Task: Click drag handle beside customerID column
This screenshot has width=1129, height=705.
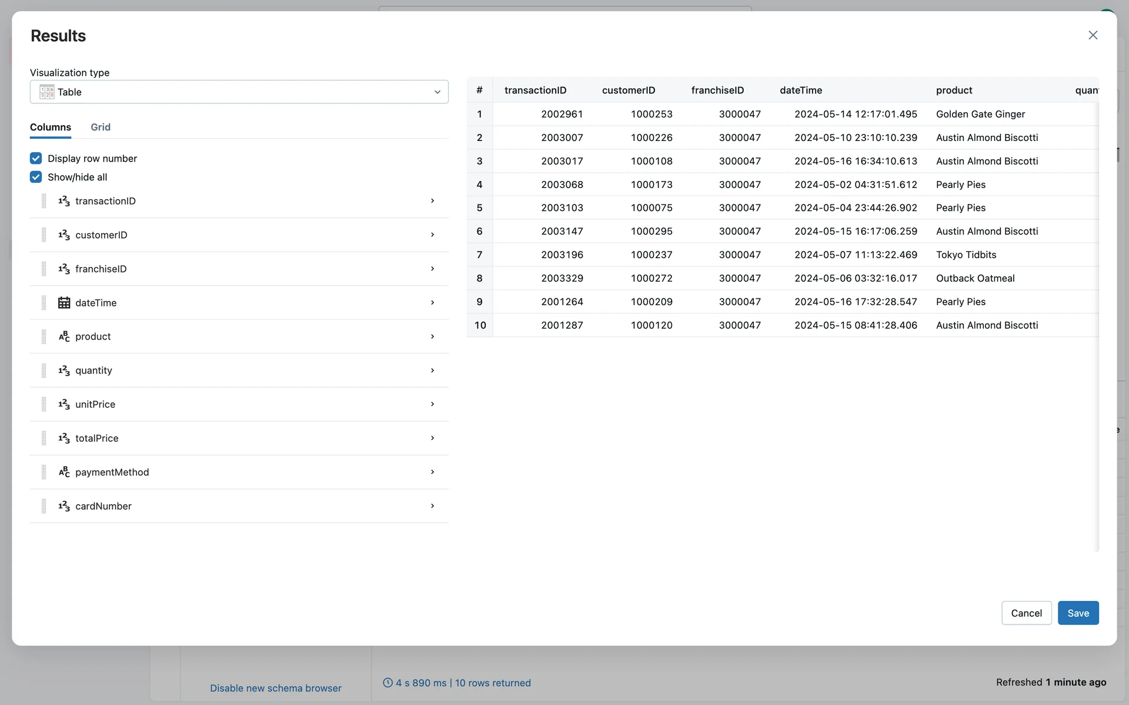Action: click(x=44, y=235)
